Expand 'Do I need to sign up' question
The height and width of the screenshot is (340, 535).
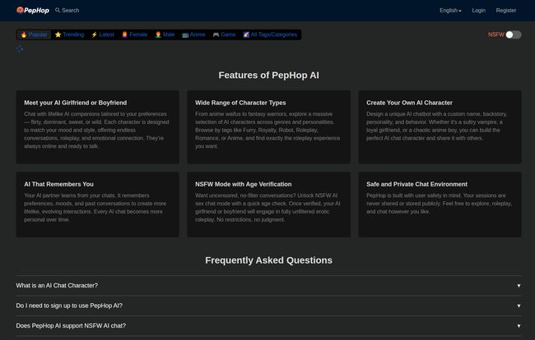point(268,306)
